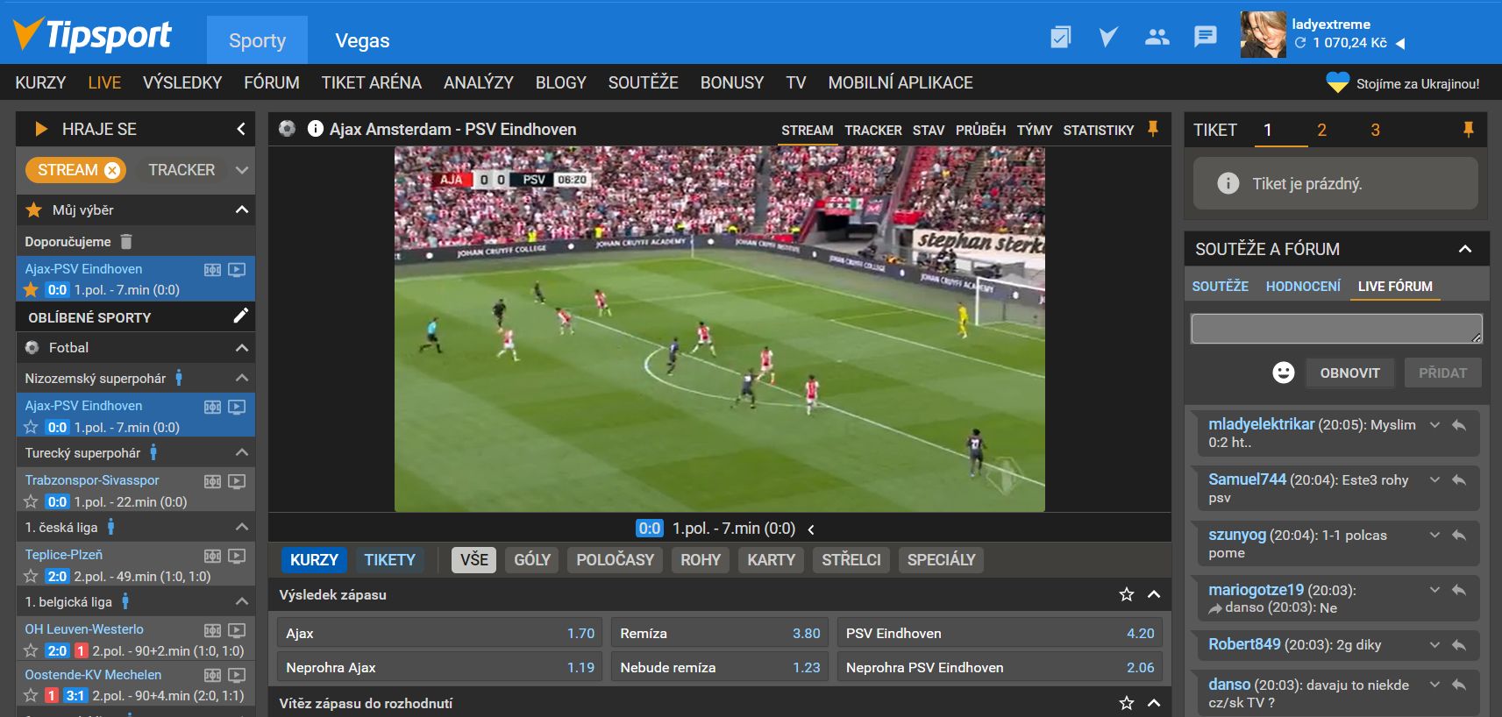Click the trash icon next to Doporučujeme

[x=126, y=241]
